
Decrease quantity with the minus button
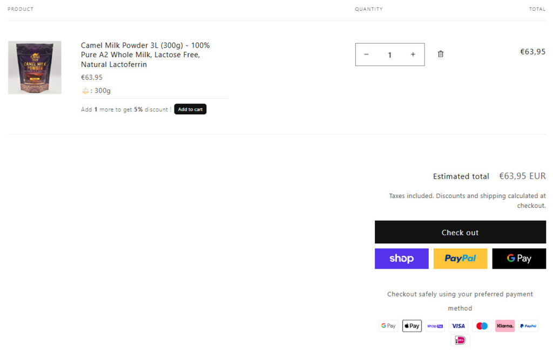pyautogui.click(x=367, y=54)
